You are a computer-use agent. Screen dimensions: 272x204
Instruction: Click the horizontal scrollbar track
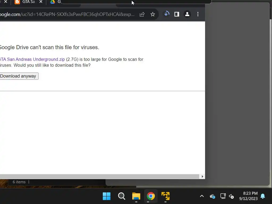tap(100, 177)
